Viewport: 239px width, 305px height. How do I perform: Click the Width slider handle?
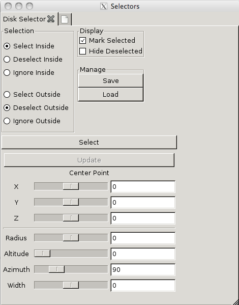(x=71, y=285)
